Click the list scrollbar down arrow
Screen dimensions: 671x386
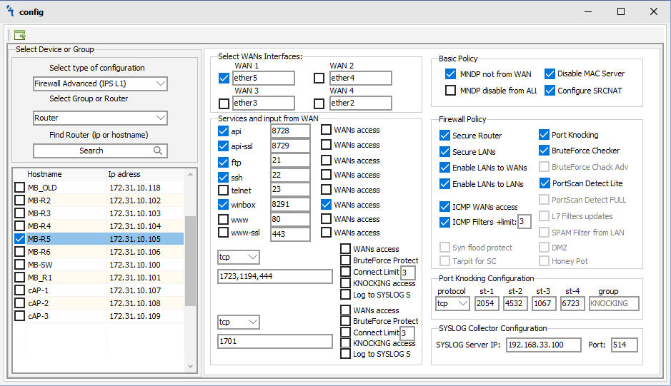coord(190,366)
